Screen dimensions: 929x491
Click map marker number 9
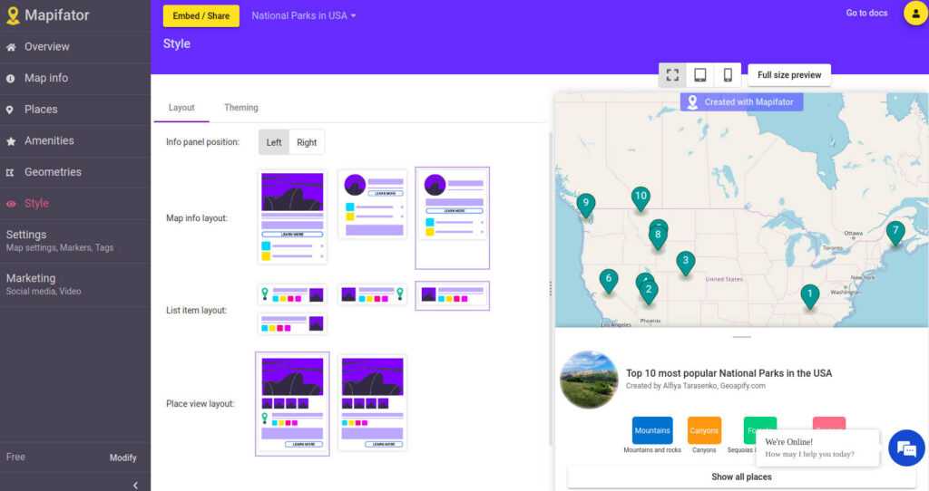click(585, 205)
